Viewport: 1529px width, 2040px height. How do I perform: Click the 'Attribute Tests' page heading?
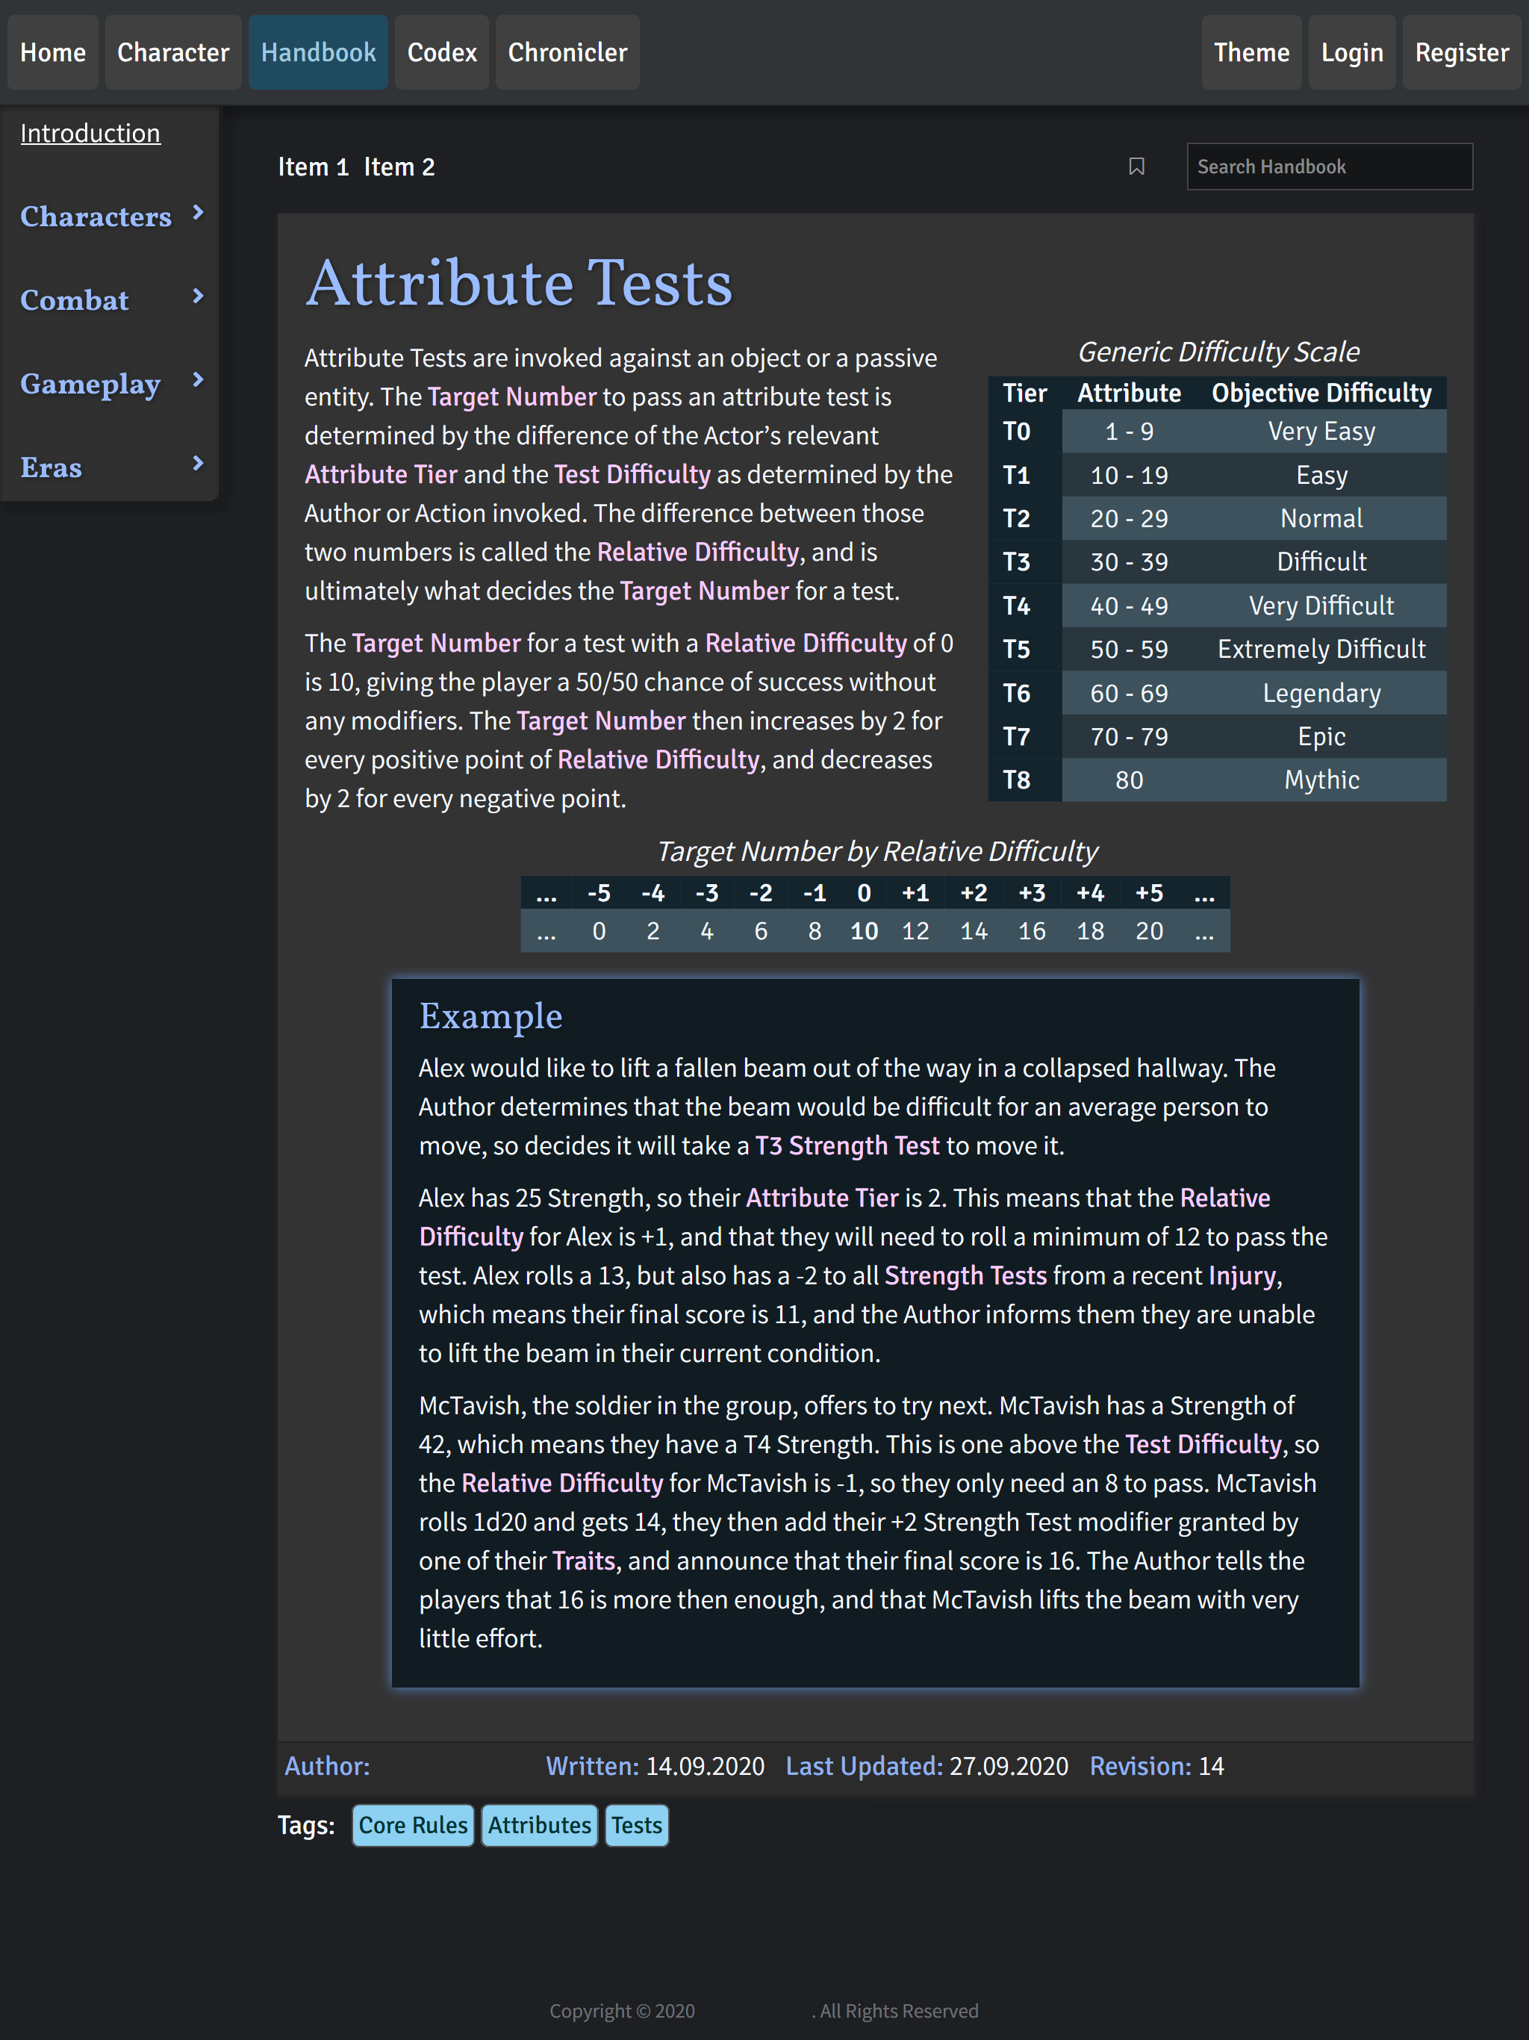(519, 282)
